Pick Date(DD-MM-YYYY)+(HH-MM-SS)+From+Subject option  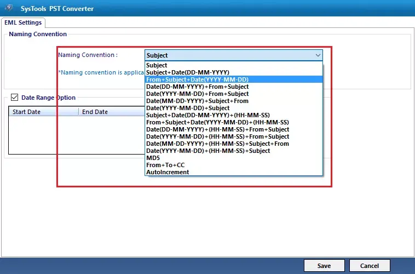click(234, 129)
